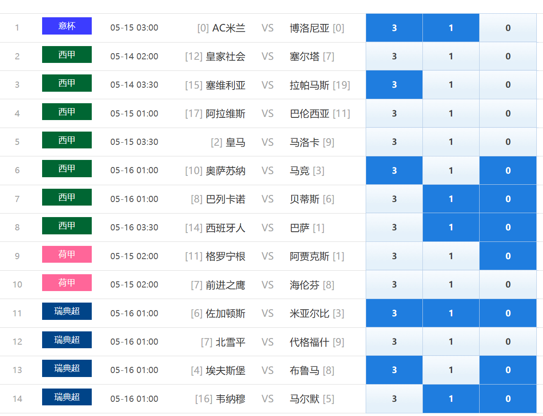Deselect 3 for 埃夫斯堡 vs 布鲁马
The height and width of the screenshot is (416, 543).
click(394, 370)
